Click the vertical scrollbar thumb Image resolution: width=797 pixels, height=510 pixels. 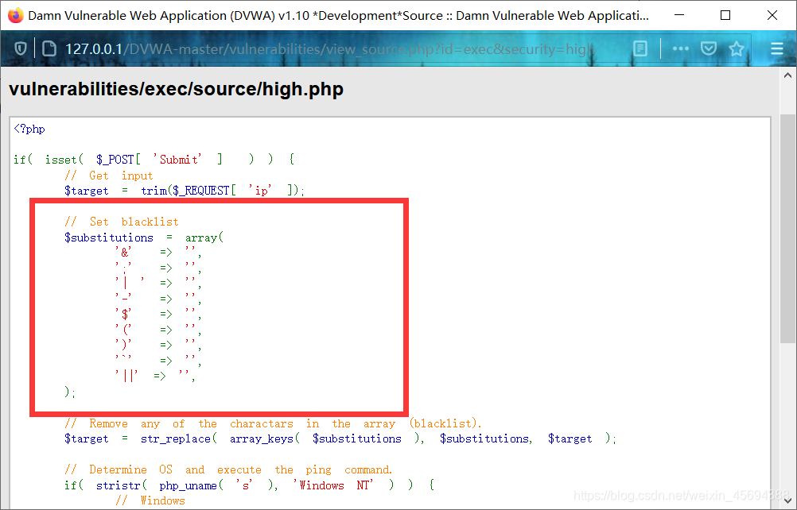pos(787,228)
